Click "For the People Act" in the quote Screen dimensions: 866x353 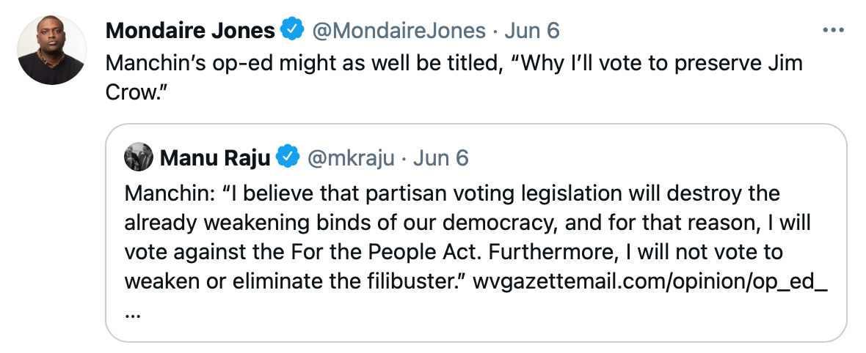pyautogui.click(x=357, y=252)
